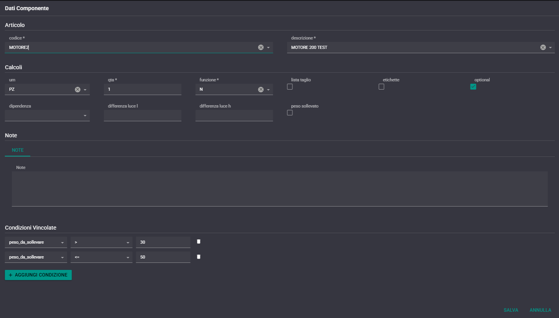Click SALVA to save the component

click(511, 310)
